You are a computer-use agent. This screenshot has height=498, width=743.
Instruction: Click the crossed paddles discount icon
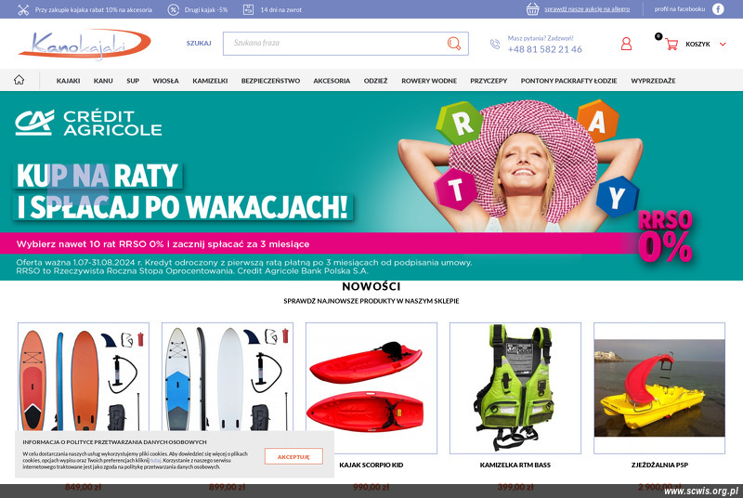pos(23,9)
